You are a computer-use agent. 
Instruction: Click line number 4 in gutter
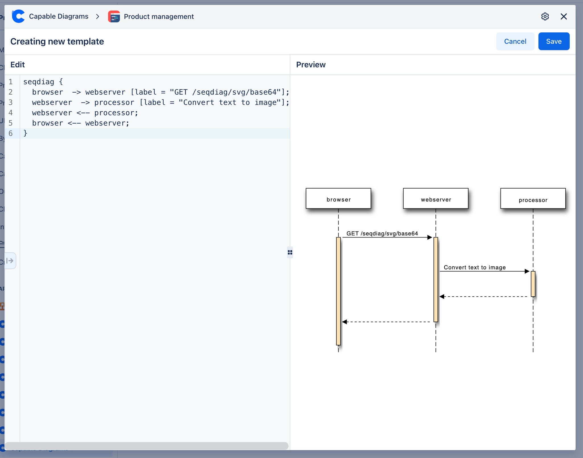pos(11,113)
